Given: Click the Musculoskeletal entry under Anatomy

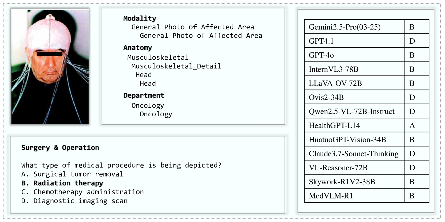Looking at the screenshot, I should pyautogui.click(x=158, y=58).
